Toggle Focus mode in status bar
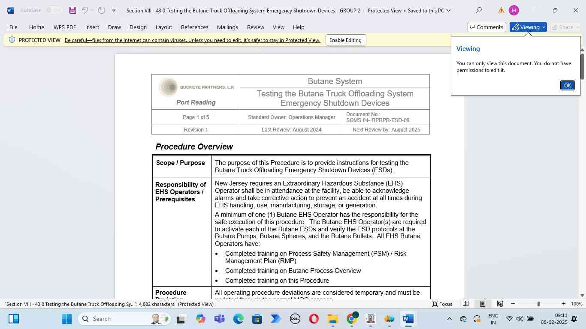The width and height of the screenshot is (586, 329). click(442, 304)
